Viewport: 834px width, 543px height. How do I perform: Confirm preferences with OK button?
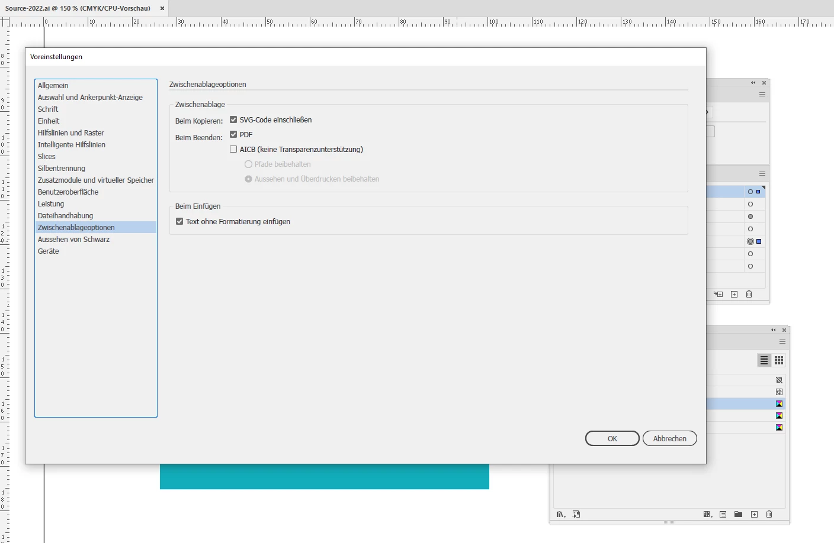pos(612,438)
